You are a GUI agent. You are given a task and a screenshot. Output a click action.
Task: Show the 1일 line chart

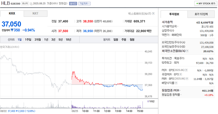[19, 39]
